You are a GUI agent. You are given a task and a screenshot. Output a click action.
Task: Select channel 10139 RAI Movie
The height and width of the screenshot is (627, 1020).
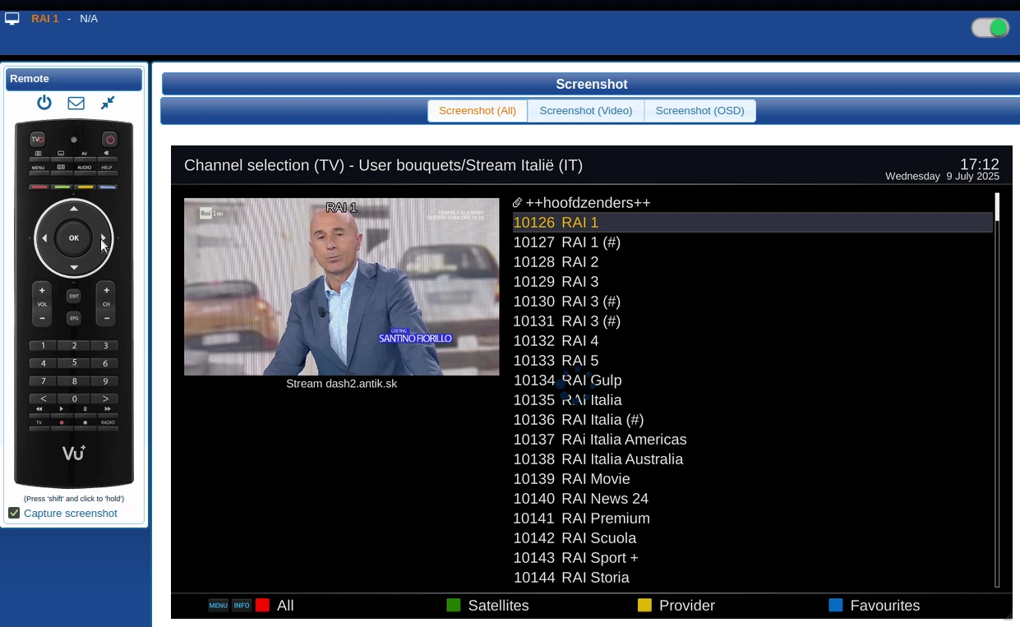[x=752, y=479]
